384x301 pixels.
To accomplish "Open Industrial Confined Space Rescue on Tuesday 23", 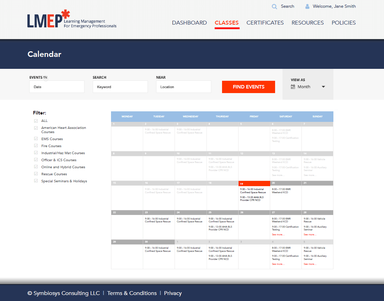I will point(158,220).
